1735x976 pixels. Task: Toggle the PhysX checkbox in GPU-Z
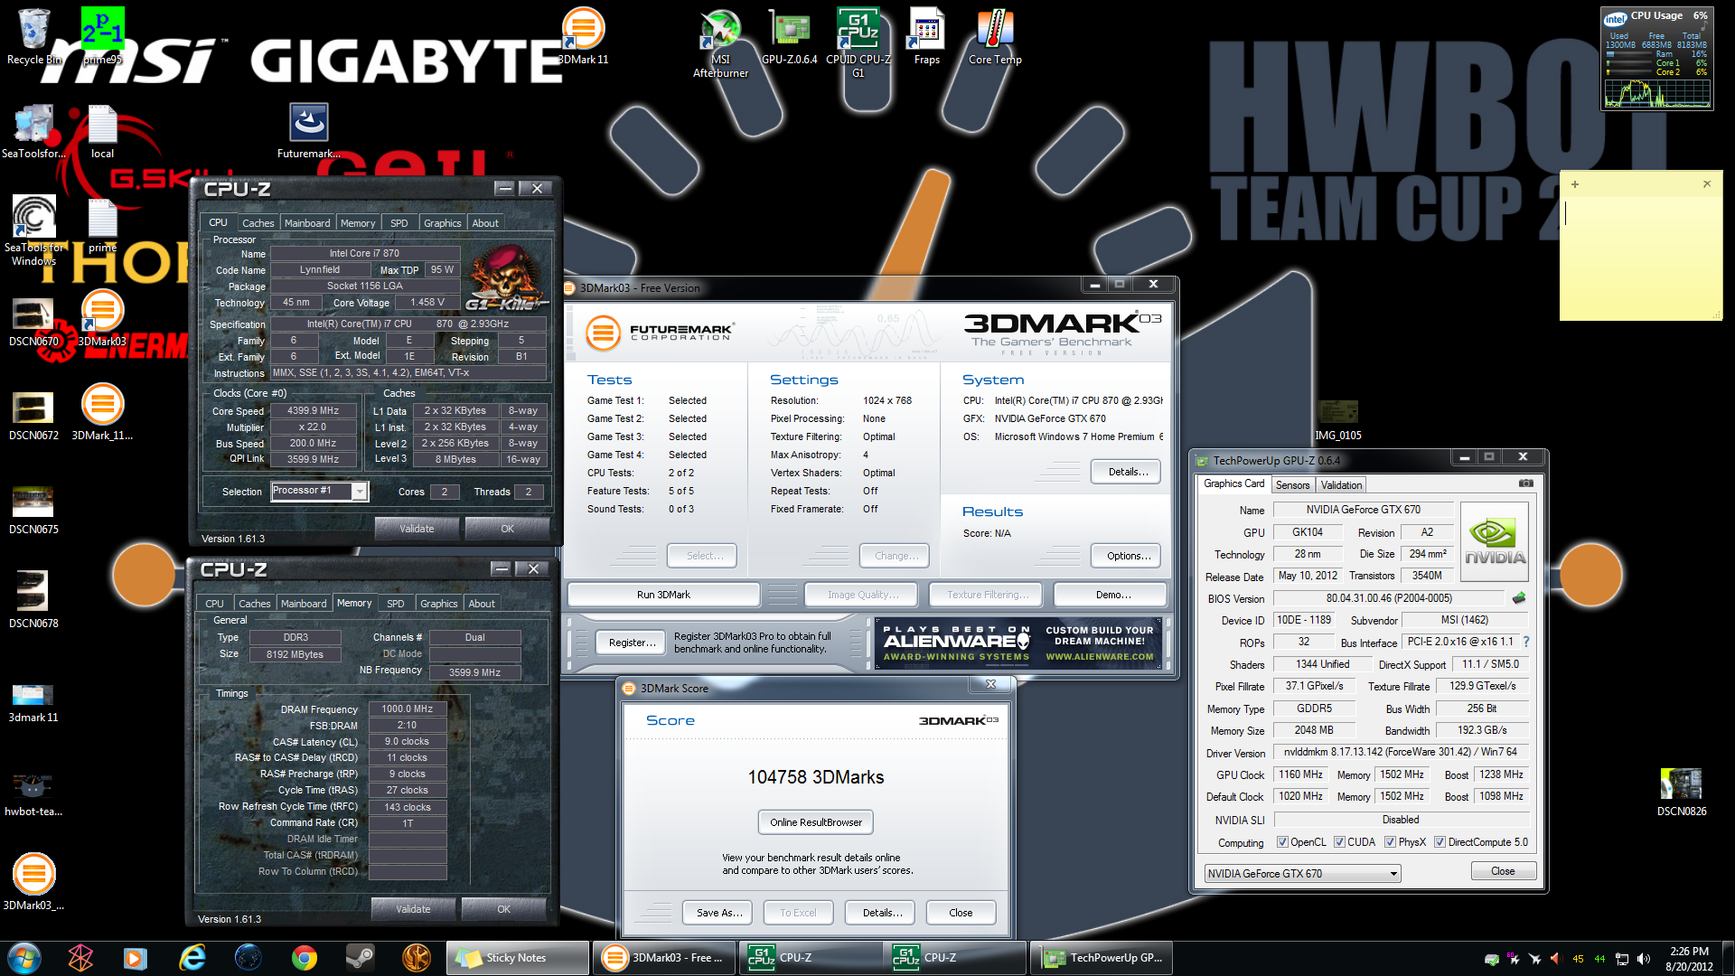tap(1390, 842)
